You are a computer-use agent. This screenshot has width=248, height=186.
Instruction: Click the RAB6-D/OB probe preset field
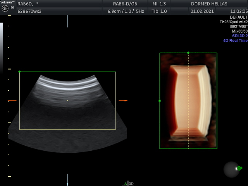(x=124, y=3)
